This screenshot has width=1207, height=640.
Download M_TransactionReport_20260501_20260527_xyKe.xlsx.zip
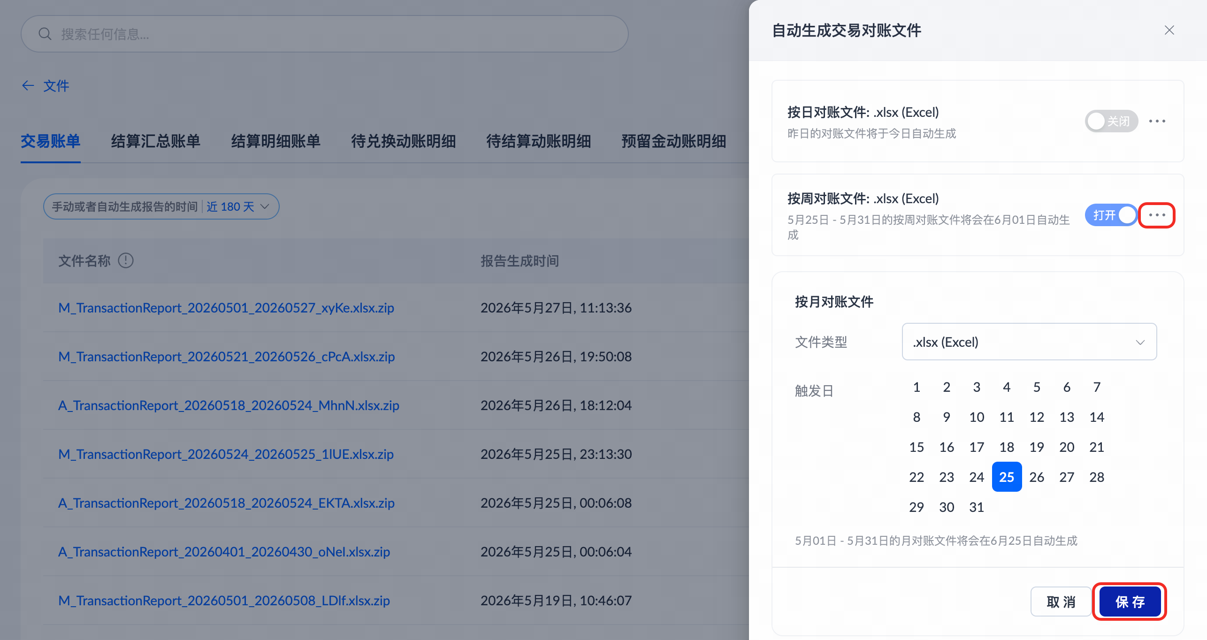pos(226,308)
